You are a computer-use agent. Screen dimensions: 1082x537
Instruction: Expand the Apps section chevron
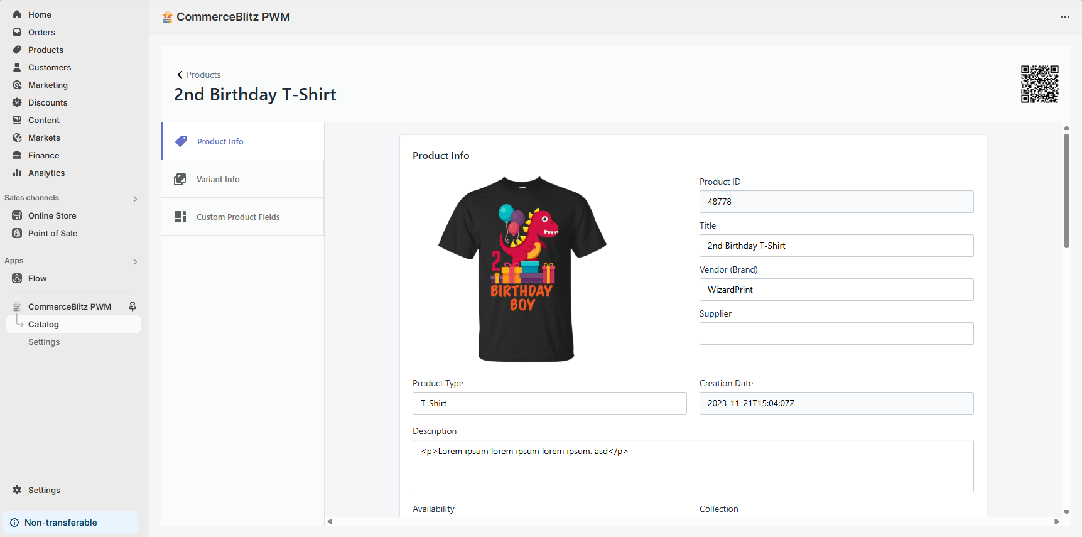(135, 262)
